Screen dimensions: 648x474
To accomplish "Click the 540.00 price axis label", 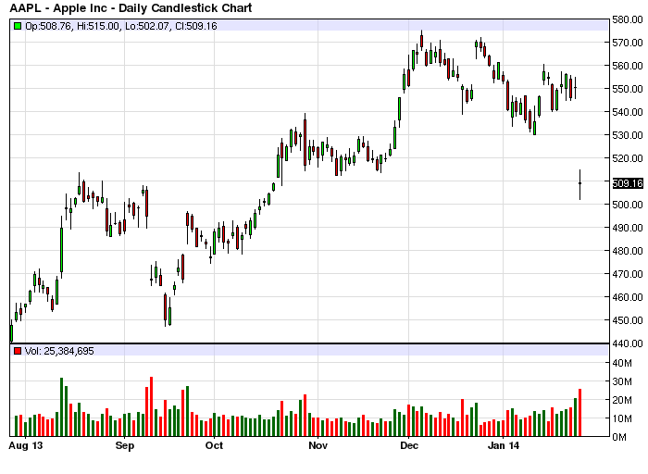I will [628, 112].
